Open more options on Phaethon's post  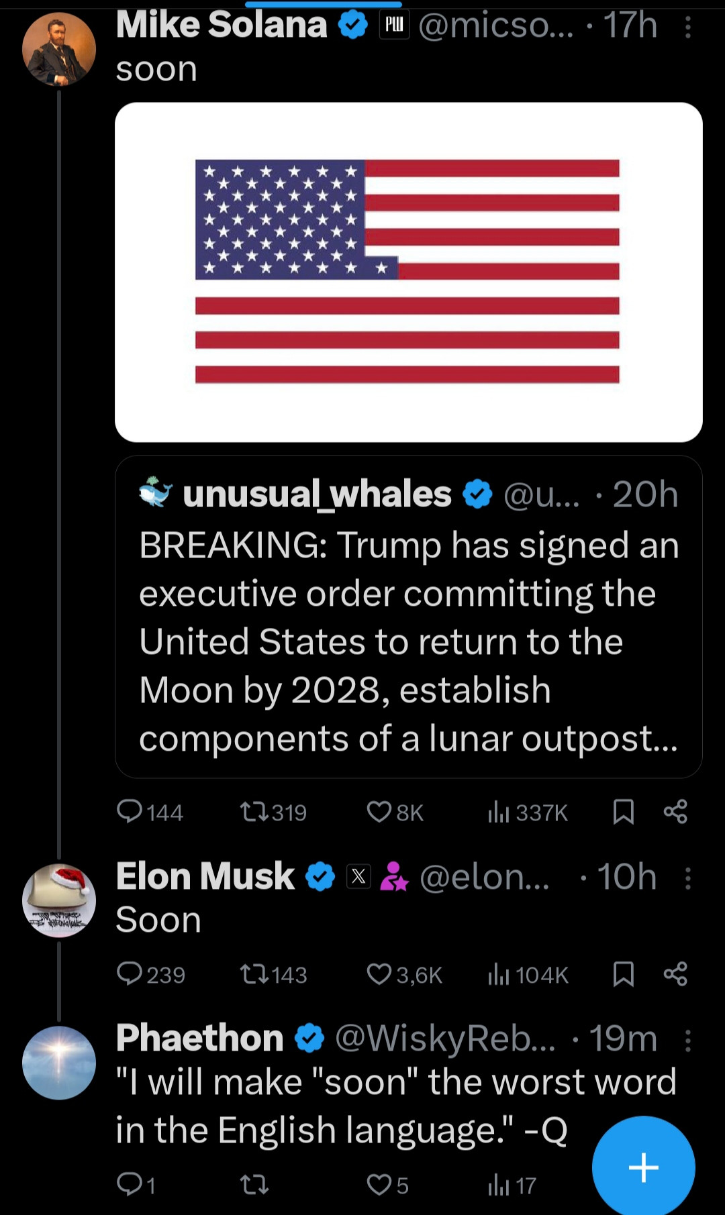688,1040
